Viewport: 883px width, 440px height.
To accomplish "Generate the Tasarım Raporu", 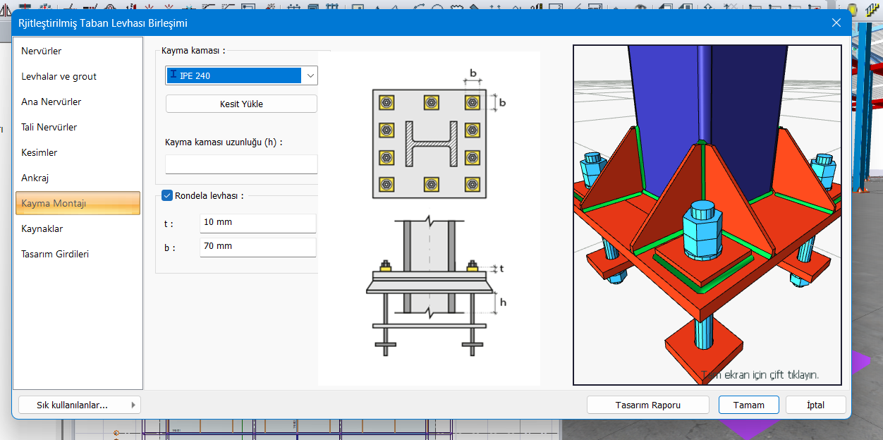I will pos(647,405).
